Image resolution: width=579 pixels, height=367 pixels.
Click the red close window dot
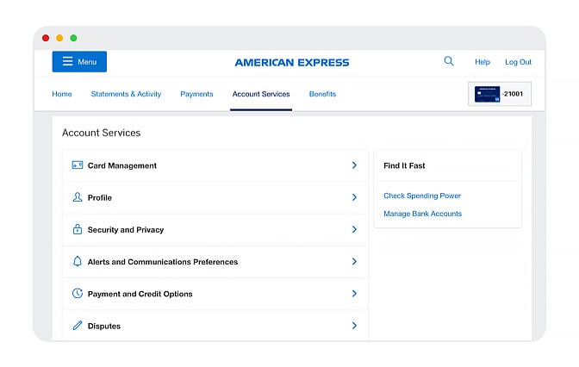[x=46, y=38]
